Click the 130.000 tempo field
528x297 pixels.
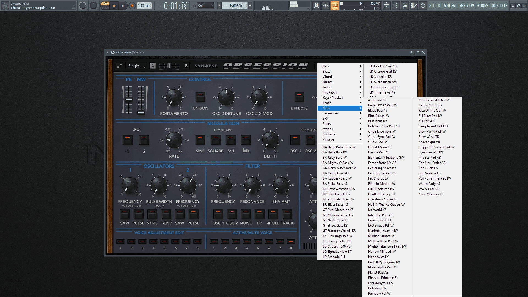click(x=144, y=6)
